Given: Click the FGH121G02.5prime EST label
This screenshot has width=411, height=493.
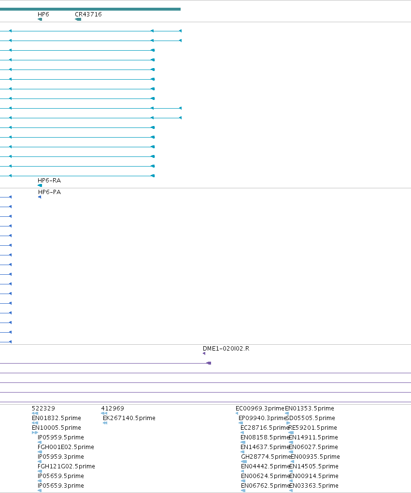Looking at the screenshot, I should tap(66, 466).
